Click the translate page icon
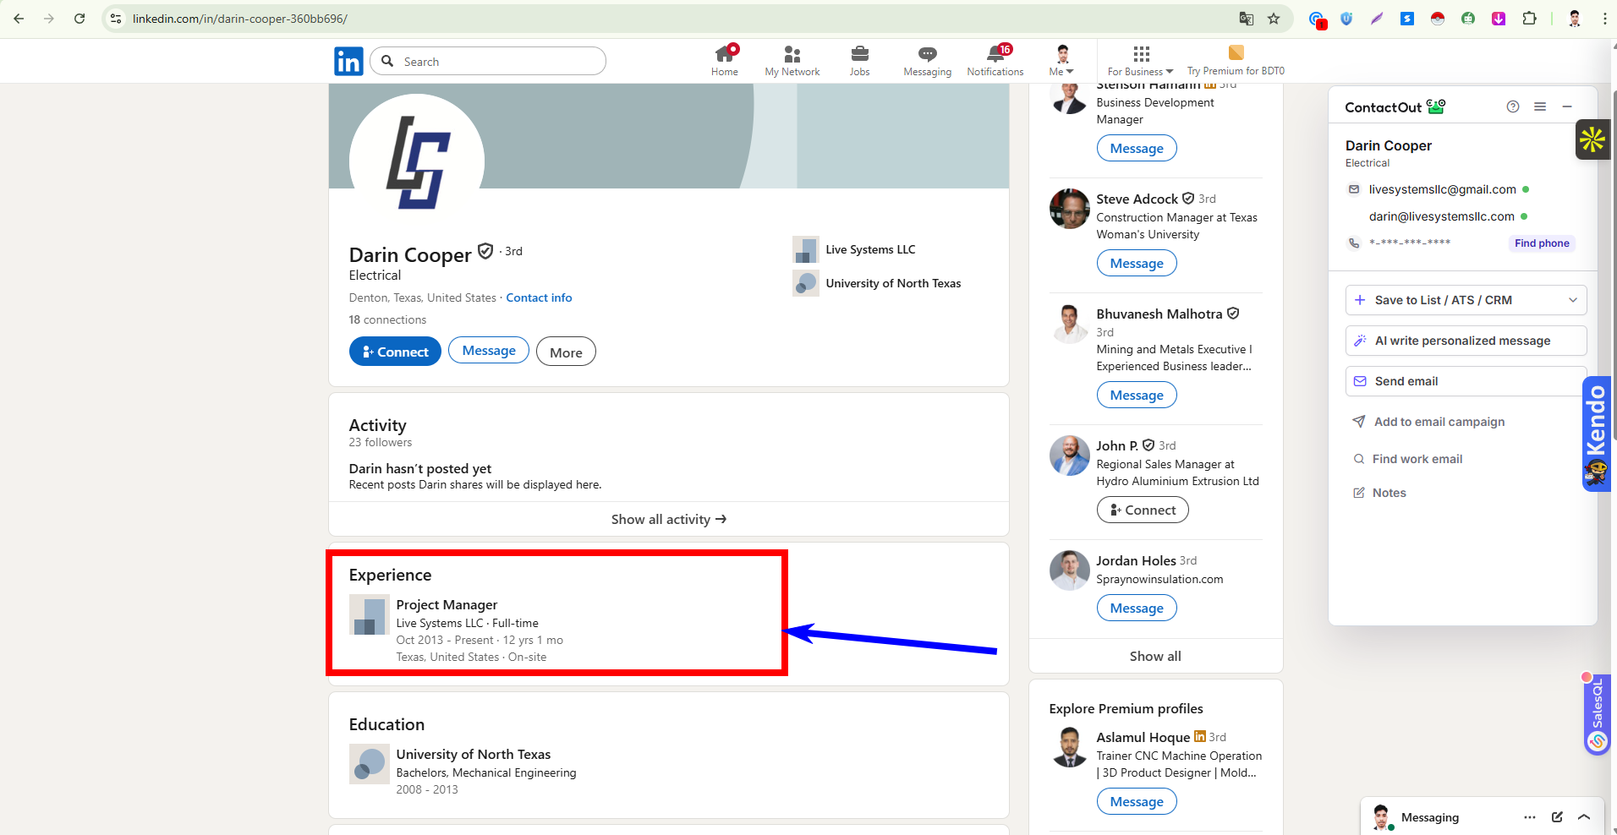Viewport: 1617px width, 835px height. tap(1246, 19)
